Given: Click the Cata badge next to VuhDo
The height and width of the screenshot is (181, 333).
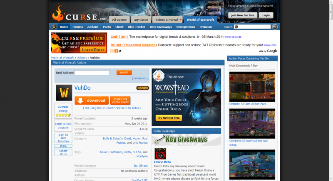Looking at the screenshot, I should tap(142, 88).
